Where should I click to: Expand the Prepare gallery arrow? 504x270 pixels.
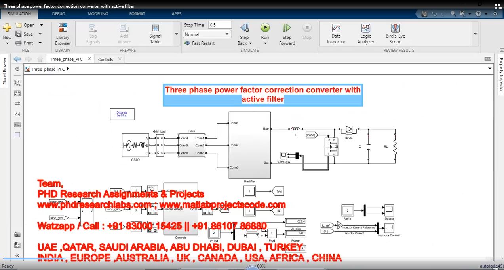coord(177,34)
